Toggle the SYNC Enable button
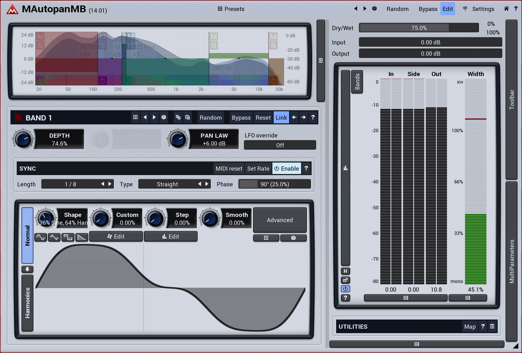This screenshot has height=353, width=522. [x=286, y=169]
